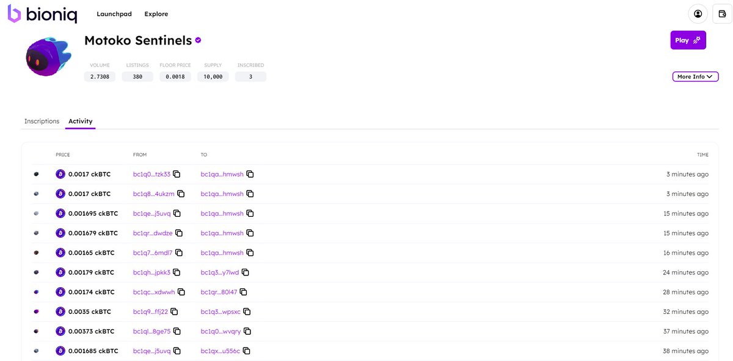
Task: Click the inscribed value 3
Action: coord(250,77)
